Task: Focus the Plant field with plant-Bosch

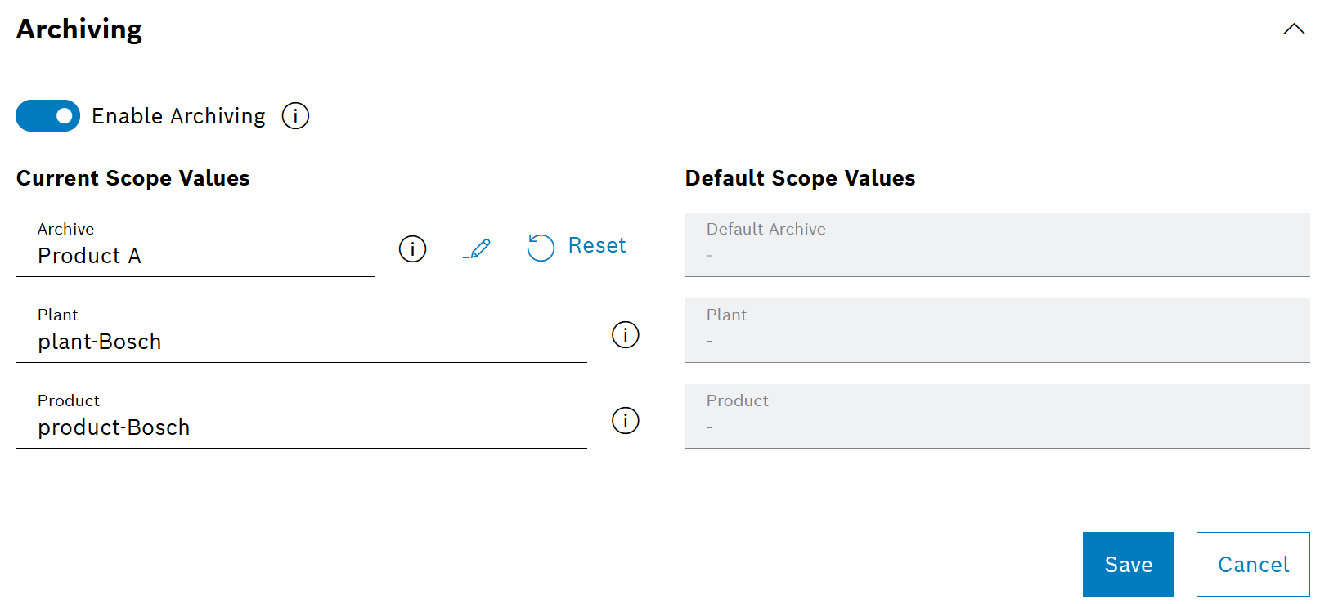Action: [301, 330]
